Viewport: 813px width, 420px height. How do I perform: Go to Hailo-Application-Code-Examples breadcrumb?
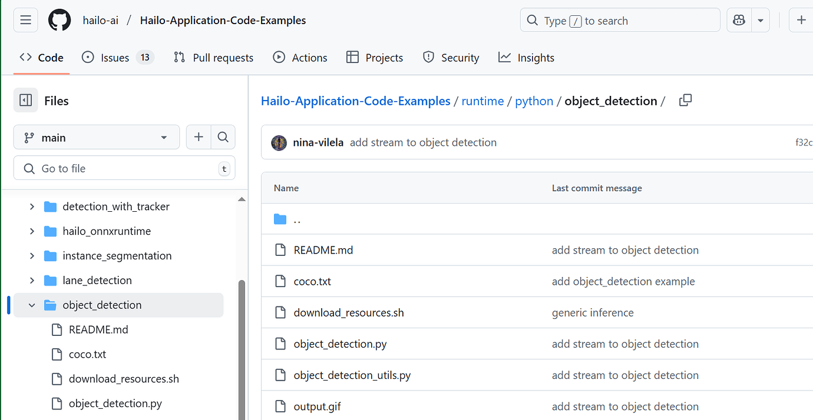(x=356, y=101)
